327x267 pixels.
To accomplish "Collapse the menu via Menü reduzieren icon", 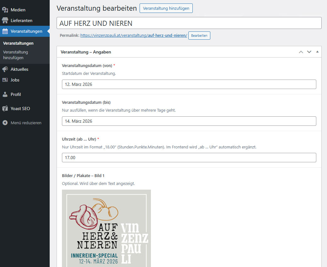I will pos(5,123).
